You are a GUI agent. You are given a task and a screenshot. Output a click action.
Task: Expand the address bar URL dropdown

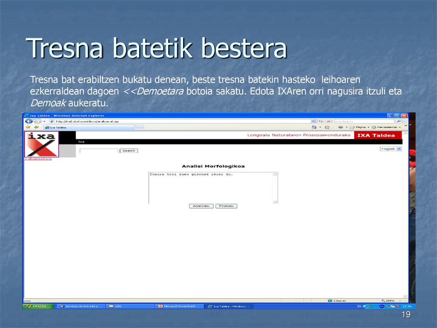pyautogui.click(x=313, y=121)
